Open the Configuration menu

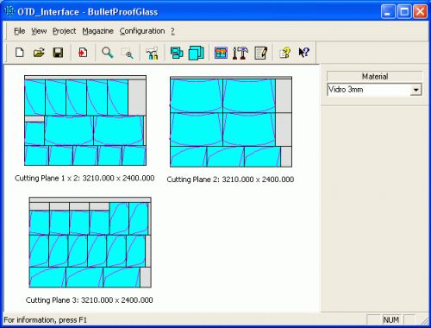pos(142,31)
